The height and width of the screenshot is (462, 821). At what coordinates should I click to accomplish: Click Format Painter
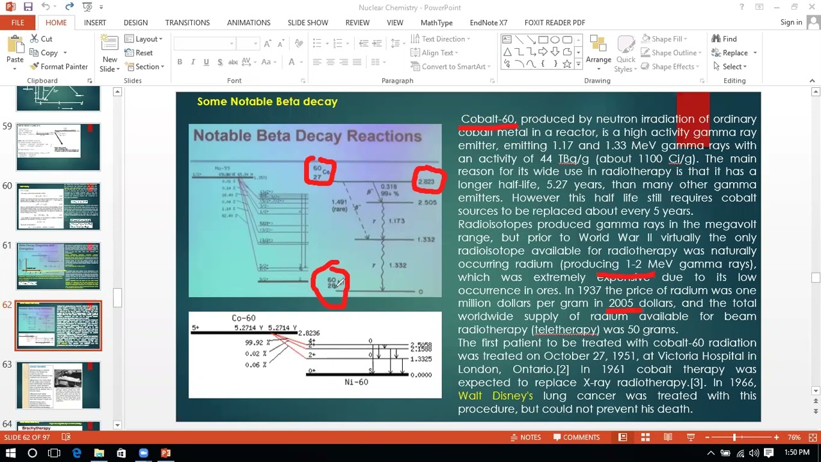coord(58,67)
